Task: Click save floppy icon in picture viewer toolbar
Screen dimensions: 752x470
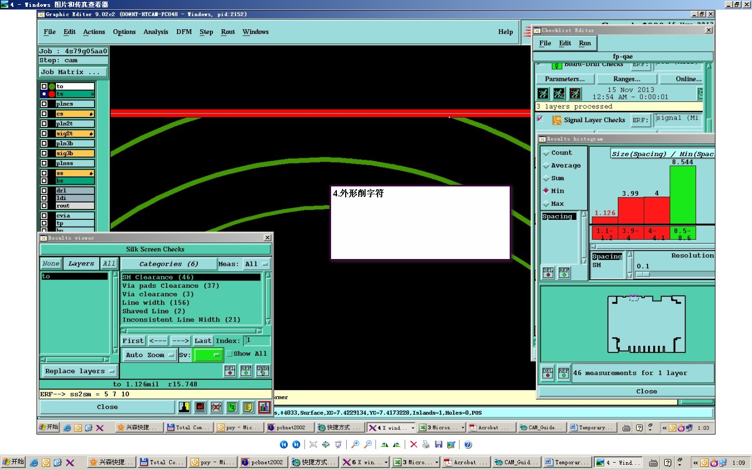Action: click(439, 444)
